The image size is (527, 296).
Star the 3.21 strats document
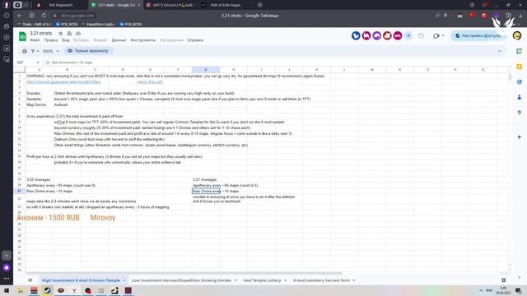tap(60, 34)
